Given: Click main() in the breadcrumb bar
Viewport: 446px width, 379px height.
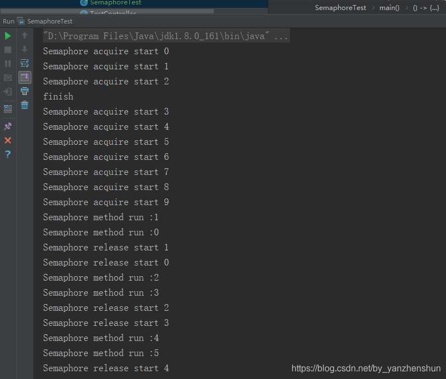Looking at the screenshot, I should coord(389,8).
